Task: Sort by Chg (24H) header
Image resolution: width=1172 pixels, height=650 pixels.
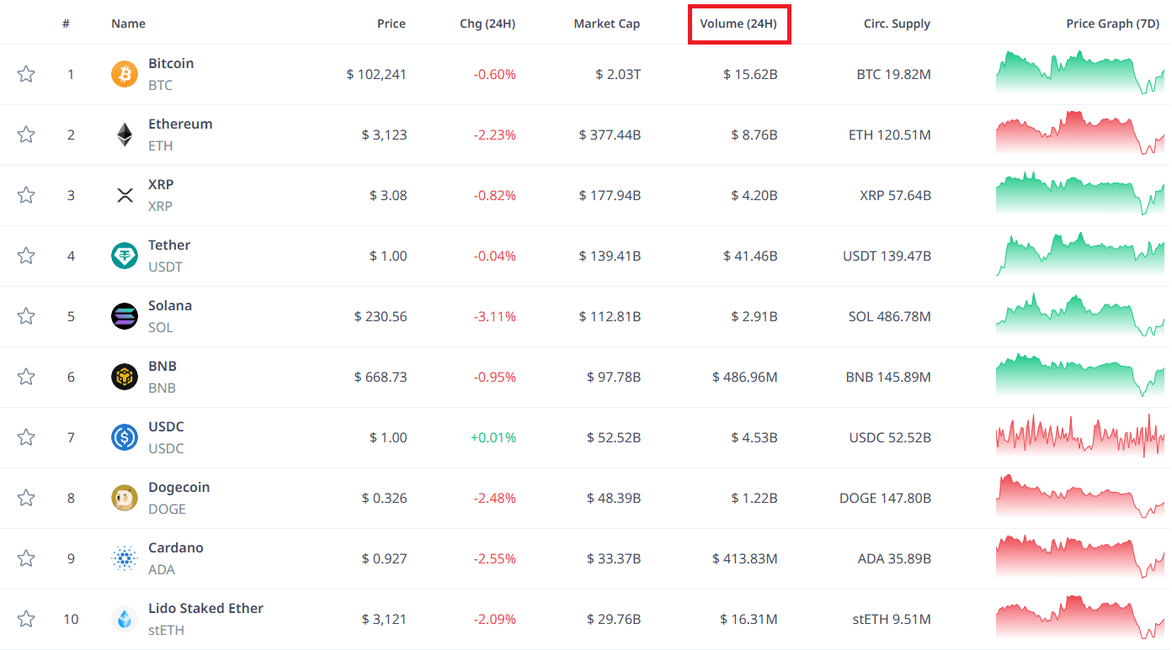Action: 487,24
